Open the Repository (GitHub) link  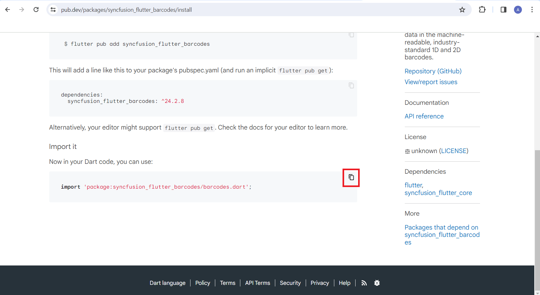click(x=433, y=71)
